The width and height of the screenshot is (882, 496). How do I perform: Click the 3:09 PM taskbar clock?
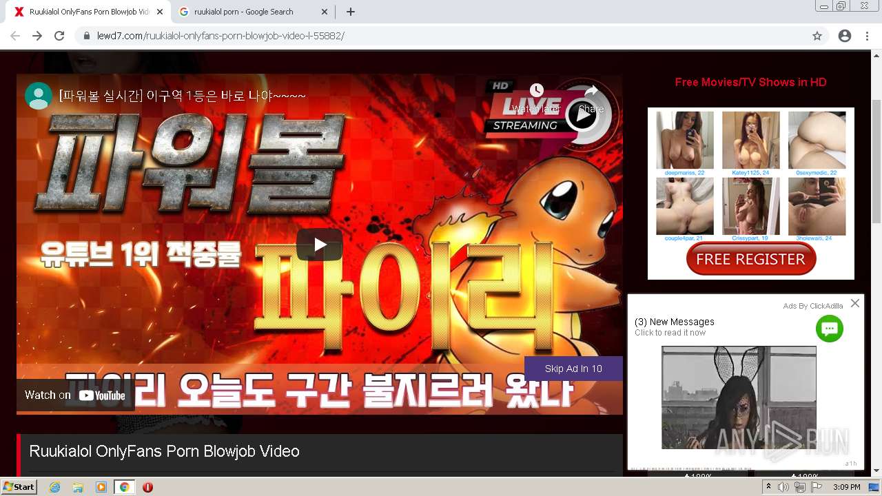pyautogui.click(x=846, y=487)
